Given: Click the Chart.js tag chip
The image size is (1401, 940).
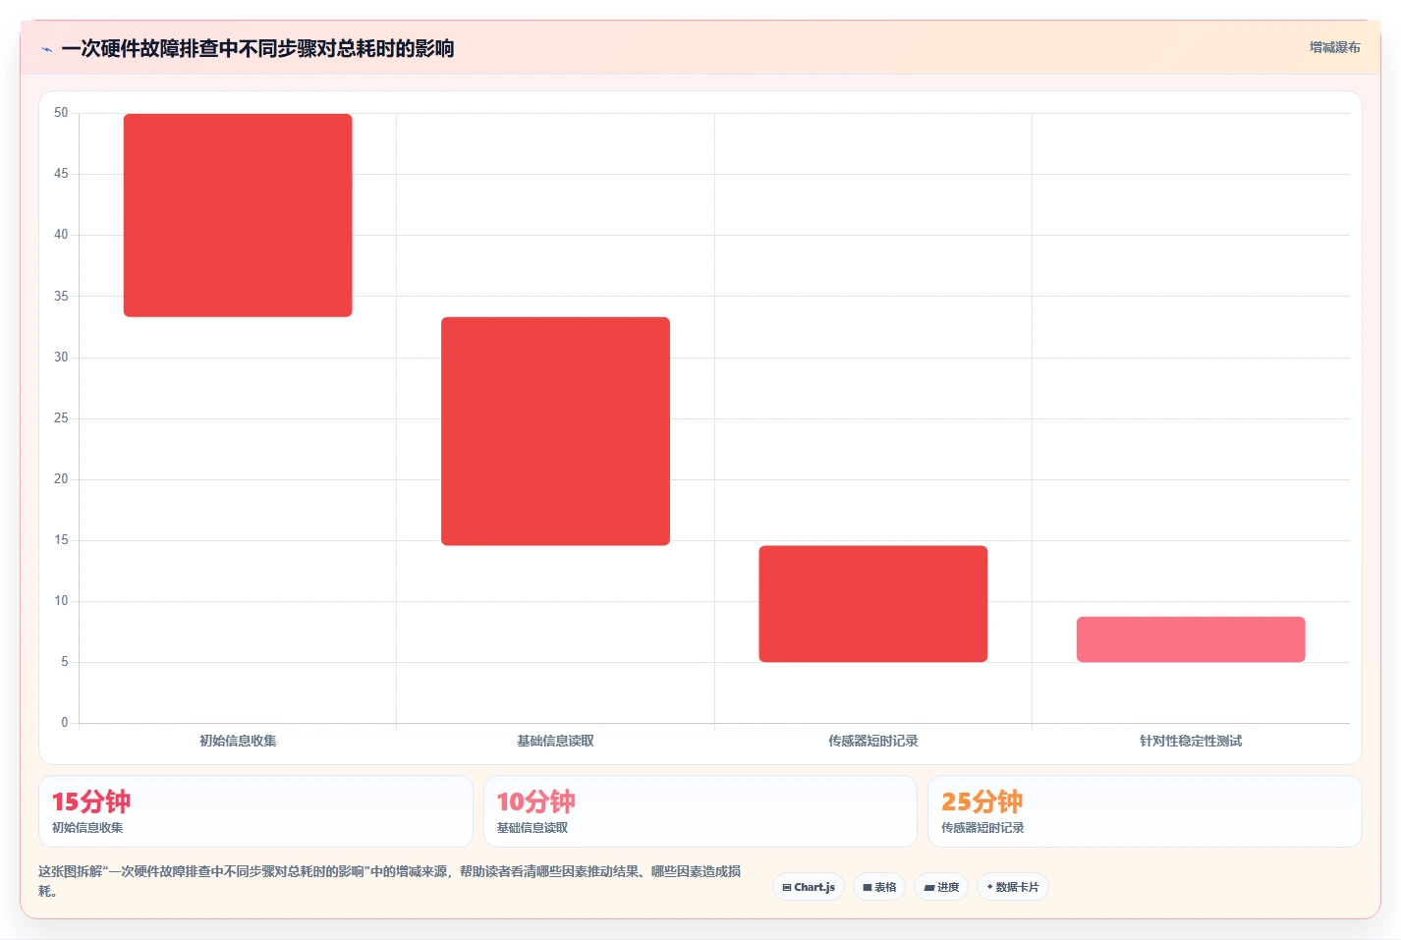Looking at the screenshot, I should 809,887.
